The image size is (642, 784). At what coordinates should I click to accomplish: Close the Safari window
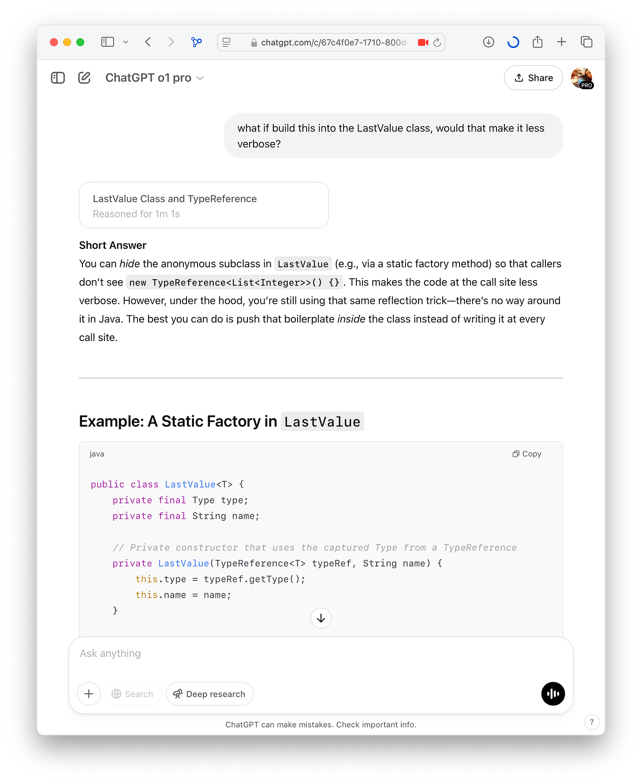[54, 42]
